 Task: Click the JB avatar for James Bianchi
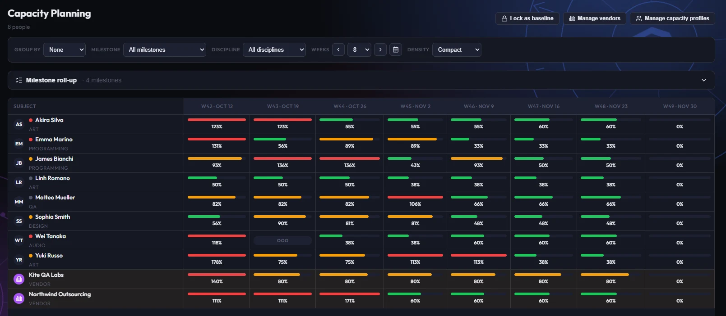click(x=19, y=163)
